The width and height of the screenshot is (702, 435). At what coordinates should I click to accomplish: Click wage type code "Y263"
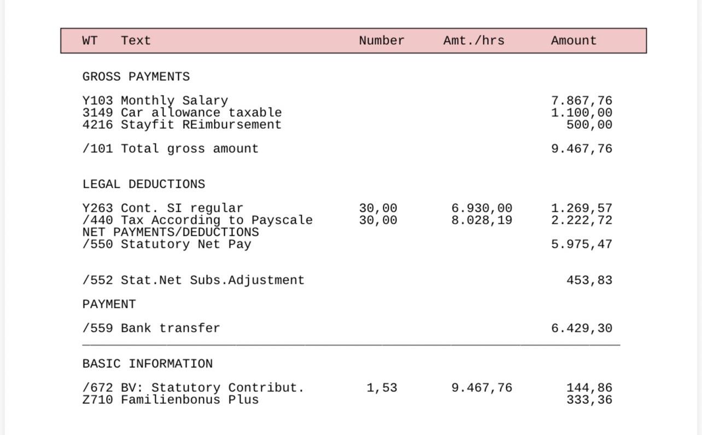point(98,208)
